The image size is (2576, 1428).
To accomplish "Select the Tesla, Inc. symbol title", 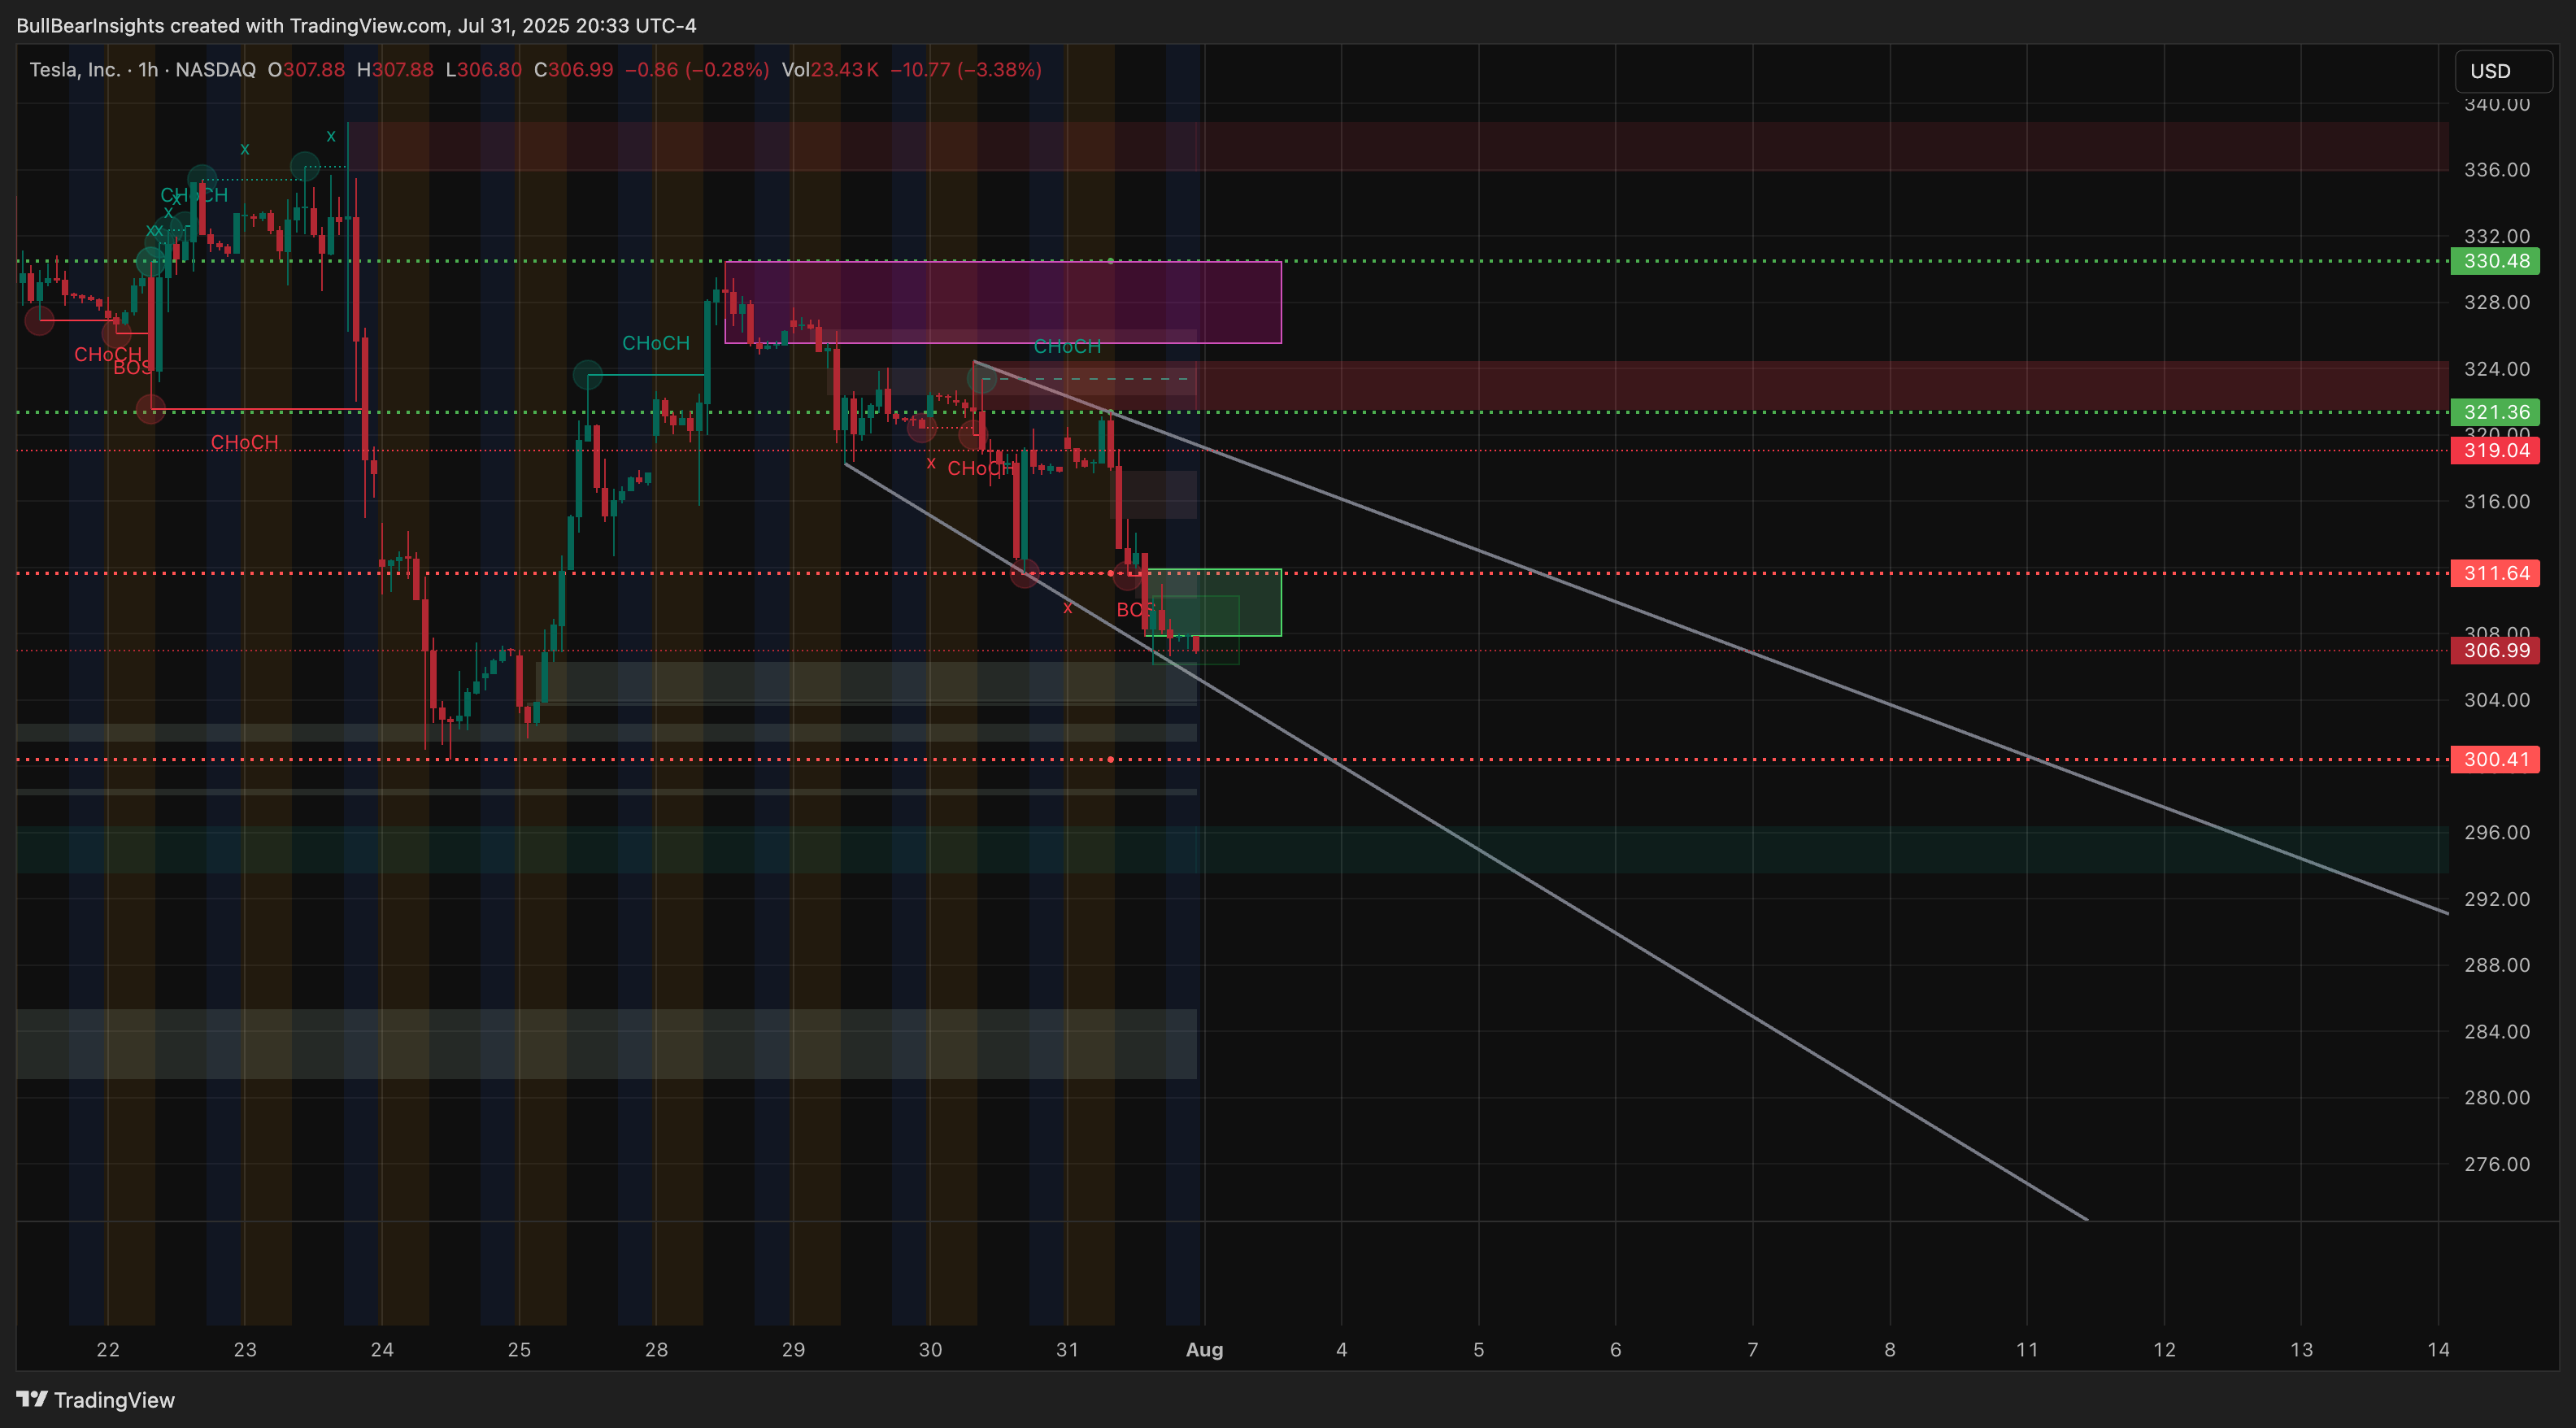I will [75, 70].
